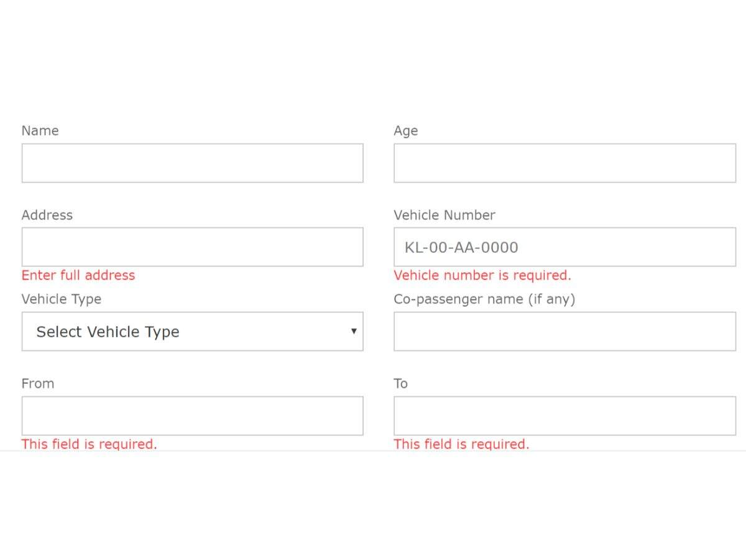Image resolution: width=746 pixels, height=559 pixels.
Task: Click the Age input field
Action: coord(564,163)
